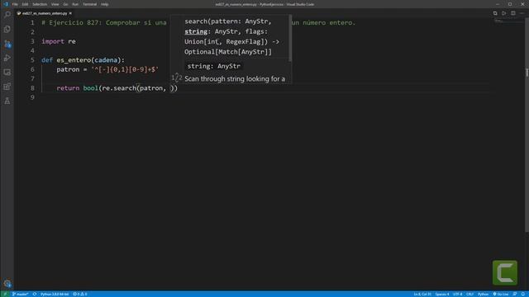This screenshot has height=297, width=529.
Task: Open the Go menu
Action: point(65,4)
